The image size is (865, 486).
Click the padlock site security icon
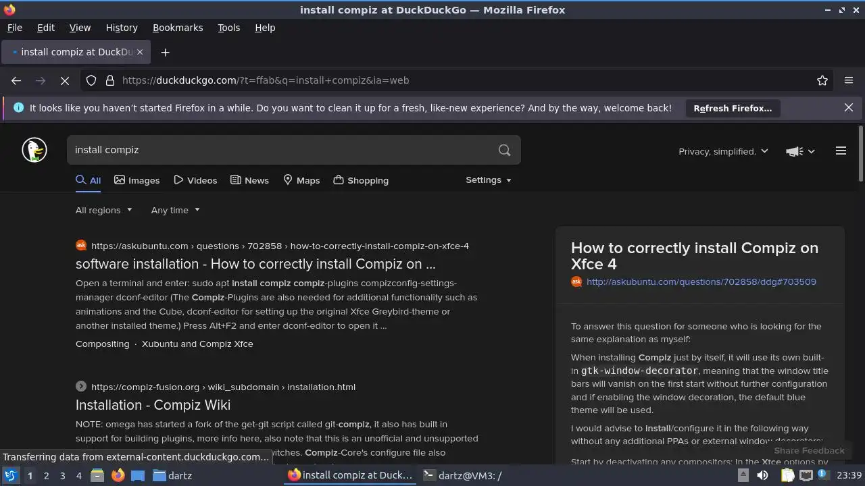tap(110, 80)
